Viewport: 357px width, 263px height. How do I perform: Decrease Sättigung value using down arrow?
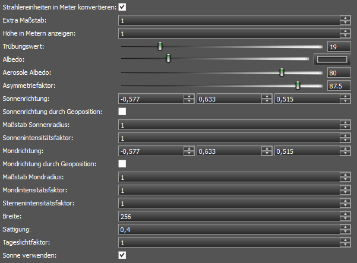(345, 232)
